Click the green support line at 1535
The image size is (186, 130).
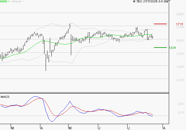160,48
